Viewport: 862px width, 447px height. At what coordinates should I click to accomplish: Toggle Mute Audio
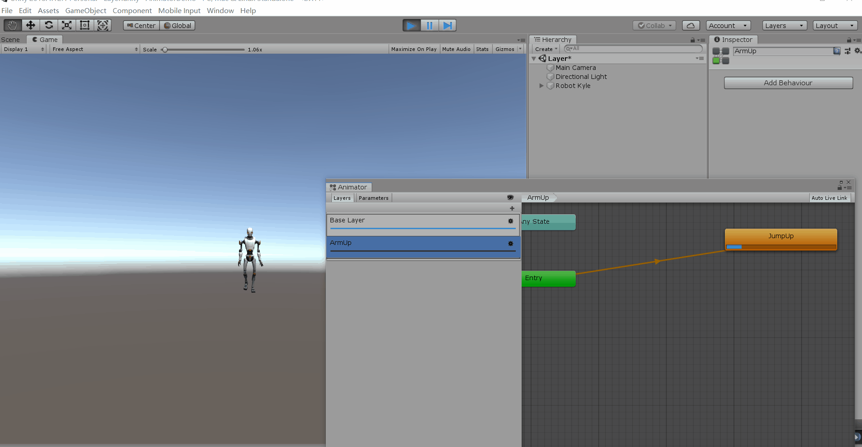pyautogui.click(x=456, y=49)
